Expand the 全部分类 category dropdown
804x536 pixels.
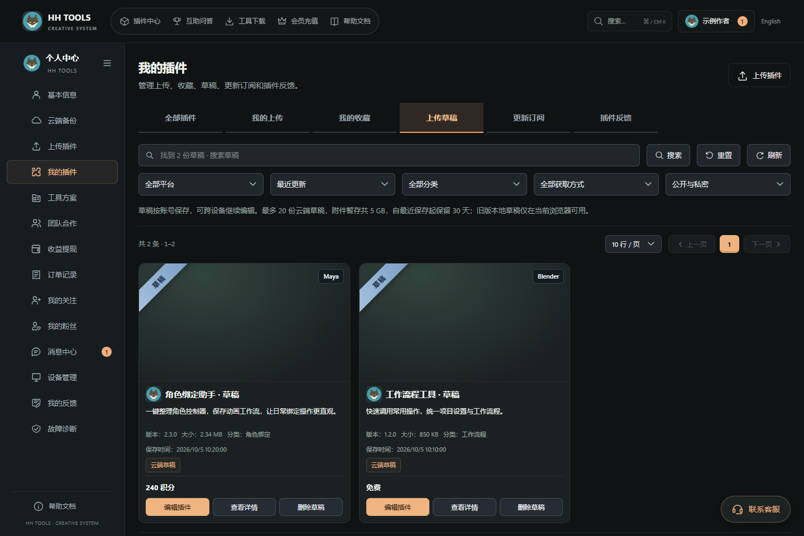465,184
